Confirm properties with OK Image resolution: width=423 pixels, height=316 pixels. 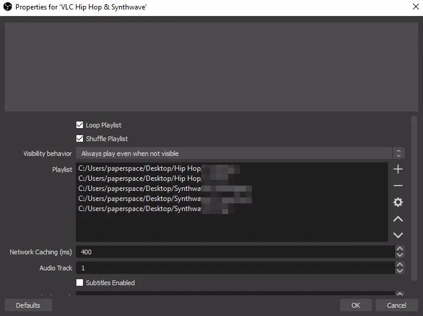point(355,305)
